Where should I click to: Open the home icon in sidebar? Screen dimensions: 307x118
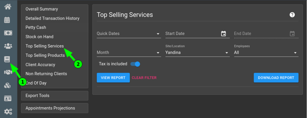pyautogui.click(x=8, y=7)
